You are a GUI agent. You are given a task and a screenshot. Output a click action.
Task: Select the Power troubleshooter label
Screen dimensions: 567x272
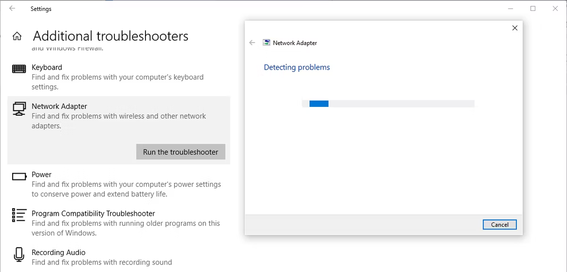tap(42, 175)
